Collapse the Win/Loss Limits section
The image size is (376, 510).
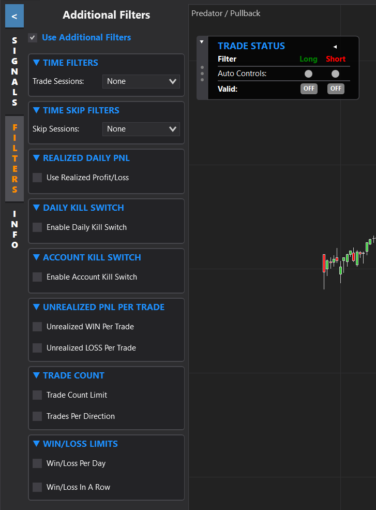pyautogui.click(x=36, y=444)
